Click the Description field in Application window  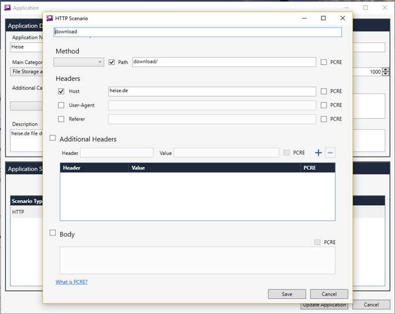coord(27,141)
